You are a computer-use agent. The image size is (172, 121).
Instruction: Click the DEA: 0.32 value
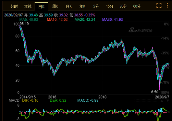point(58,100)
